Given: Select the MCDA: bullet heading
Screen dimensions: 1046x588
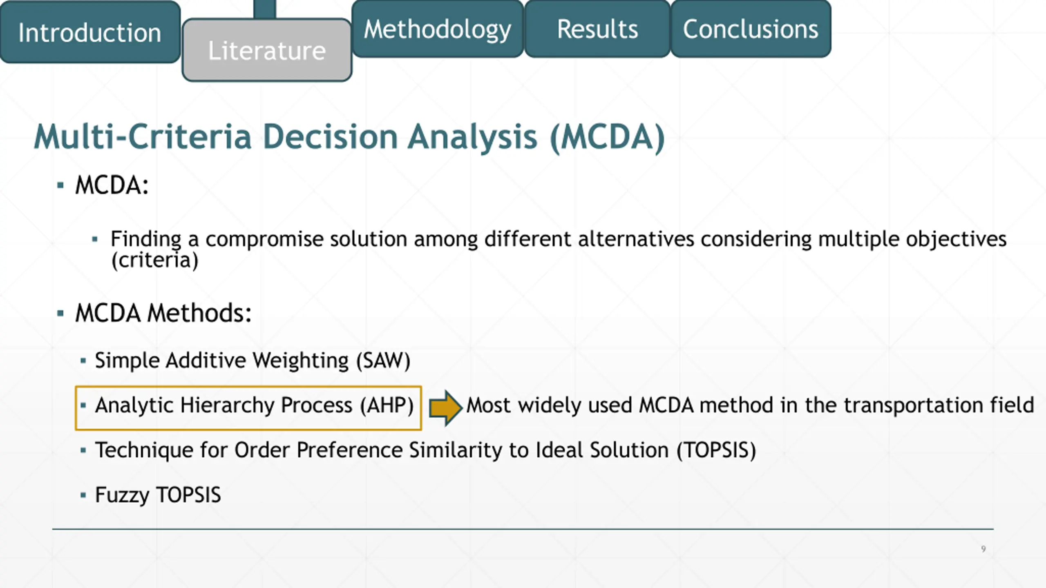Looking at the screenshot, I should coord(112,185).
